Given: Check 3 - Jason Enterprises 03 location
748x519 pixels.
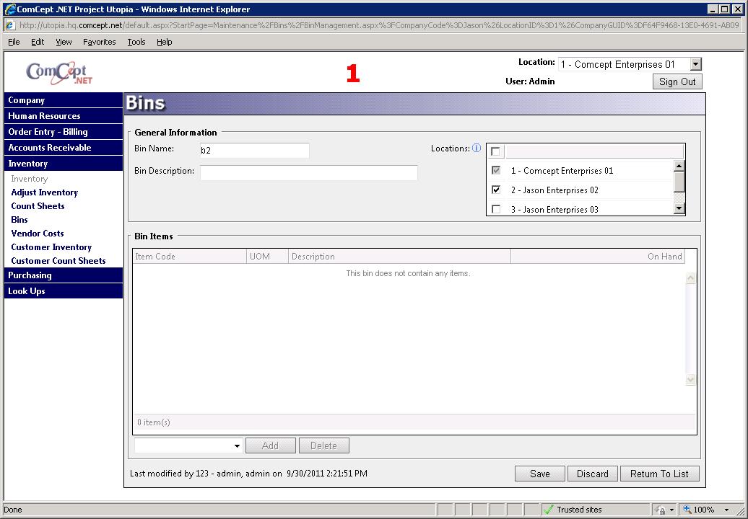Looking at the screenshot, I should (496, 210).
